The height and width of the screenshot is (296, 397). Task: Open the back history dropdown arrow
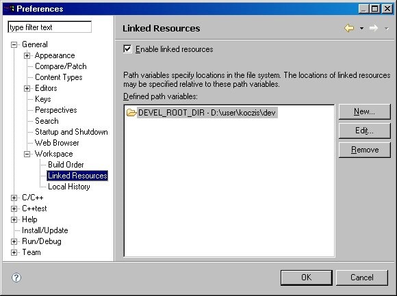[x=362, y=28]
